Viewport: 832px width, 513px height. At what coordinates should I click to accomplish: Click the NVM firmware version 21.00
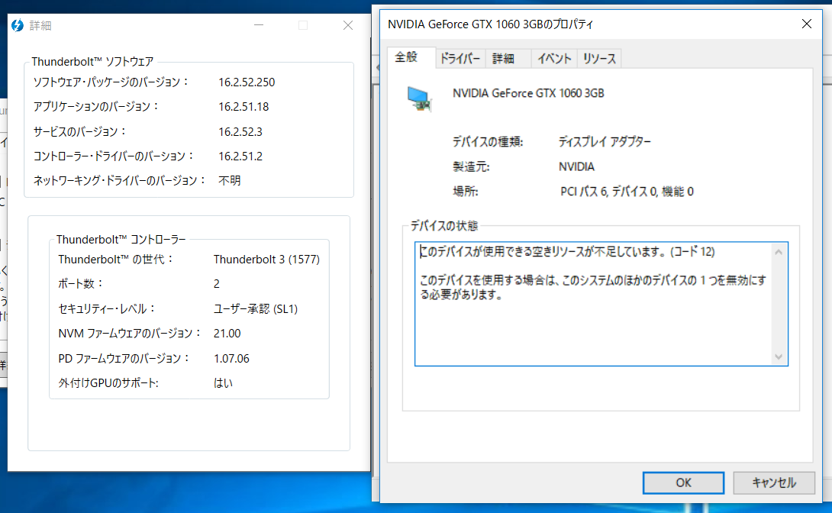click(x=227, y=333)
